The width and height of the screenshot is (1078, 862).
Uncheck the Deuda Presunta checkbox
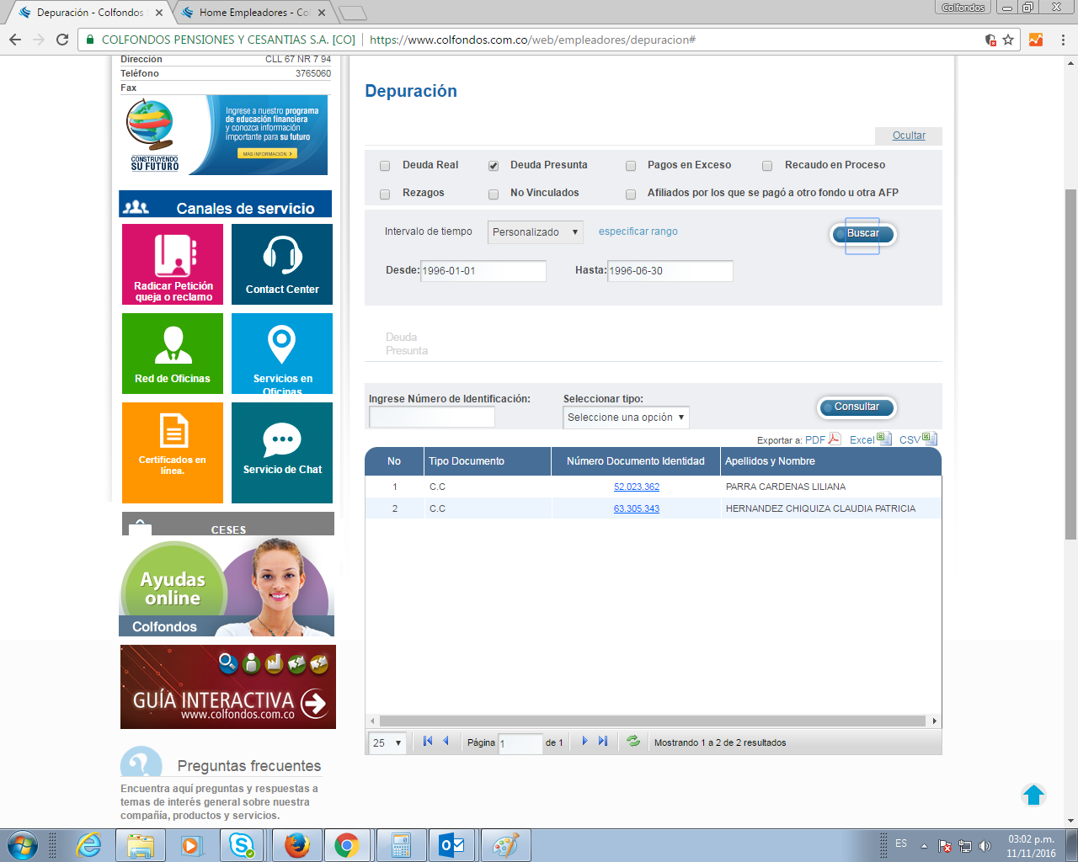tap(494, 166)
